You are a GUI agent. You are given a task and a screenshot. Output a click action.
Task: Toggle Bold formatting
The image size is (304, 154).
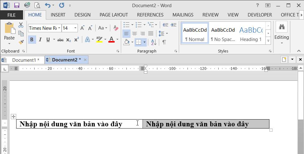[32, 40]
